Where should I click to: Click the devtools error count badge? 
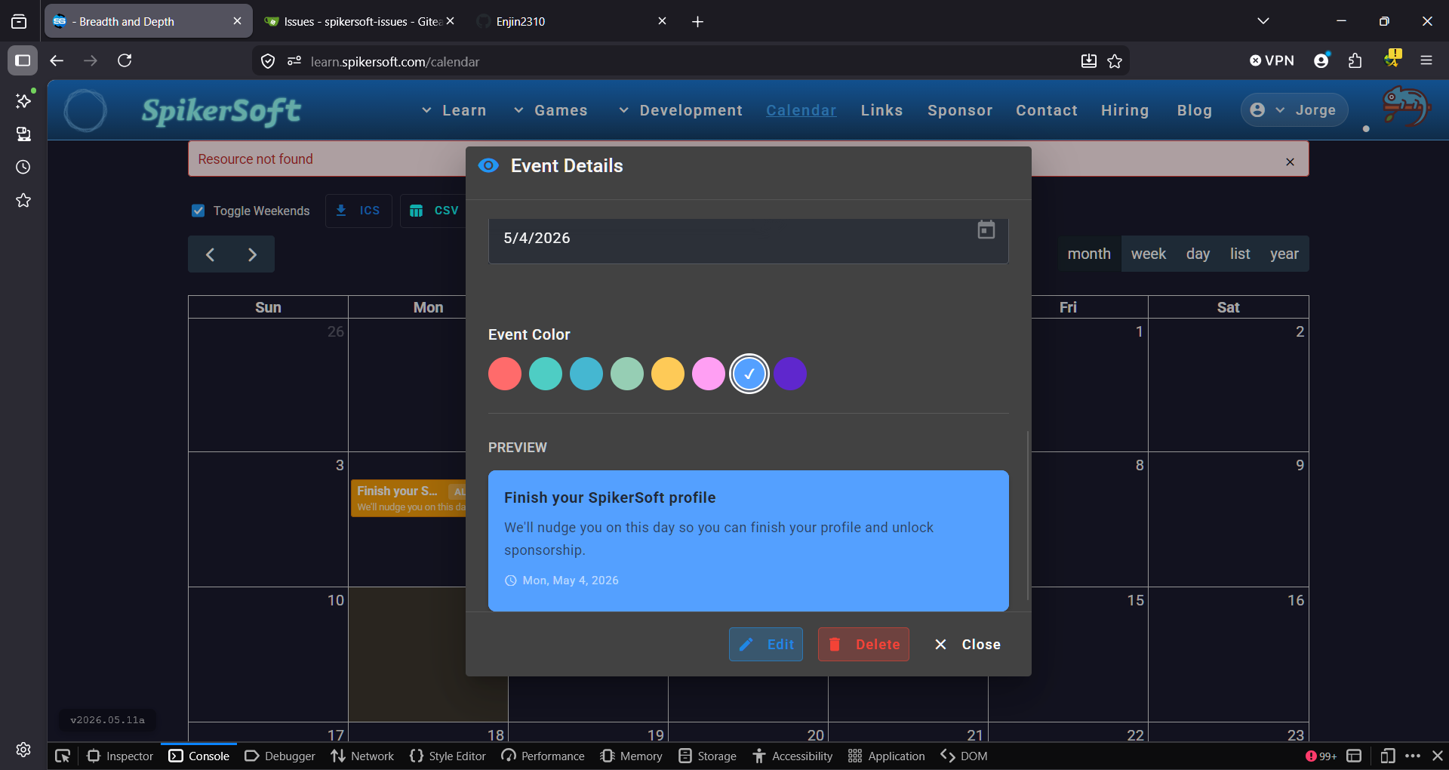click(x=1321, y=756)
